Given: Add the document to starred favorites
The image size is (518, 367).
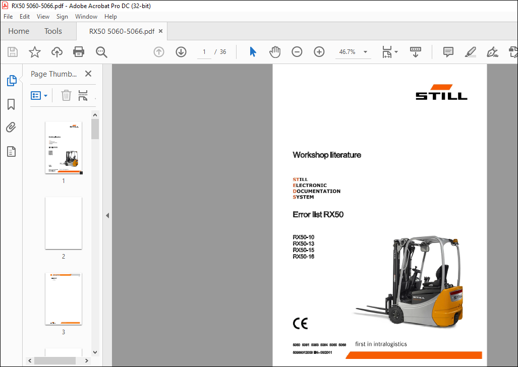Looking at the screenshot, I should [35, 52].
